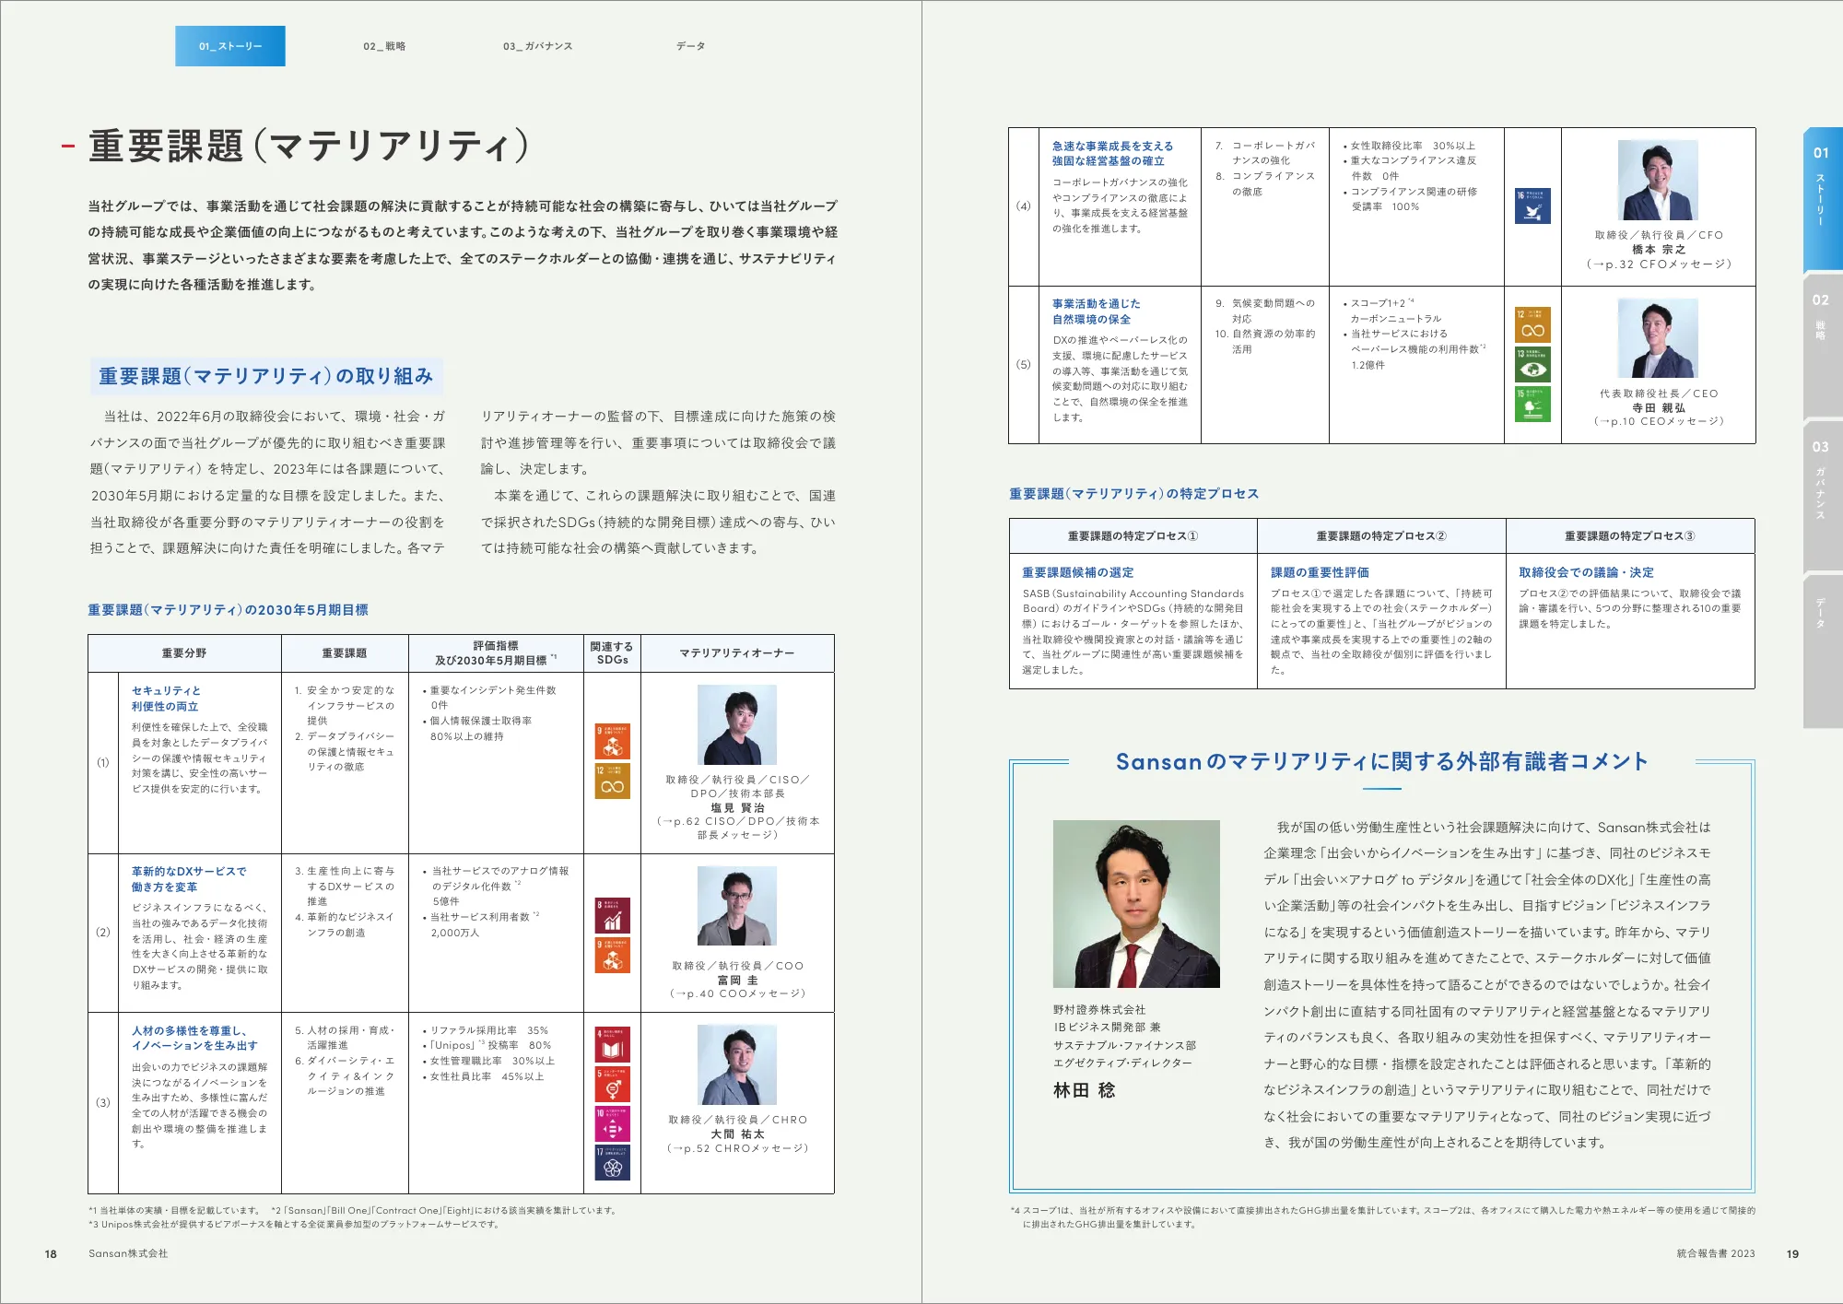Viewport: 1843px width, 1304px height.
Task: Click the heading 重要課題(マテリアリティ)の取り組み
Action: 265,376
